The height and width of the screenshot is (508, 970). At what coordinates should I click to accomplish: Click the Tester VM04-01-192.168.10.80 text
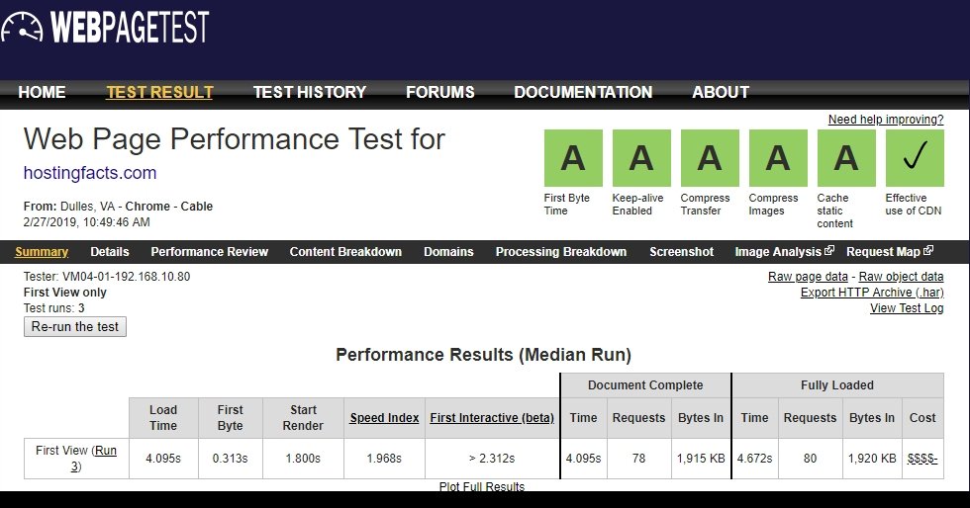pos(107,277)
